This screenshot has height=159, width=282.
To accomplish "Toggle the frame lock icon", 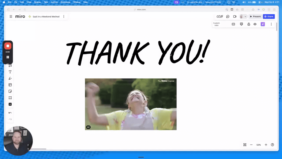I will pyautogui.click(x=249, y=24).
